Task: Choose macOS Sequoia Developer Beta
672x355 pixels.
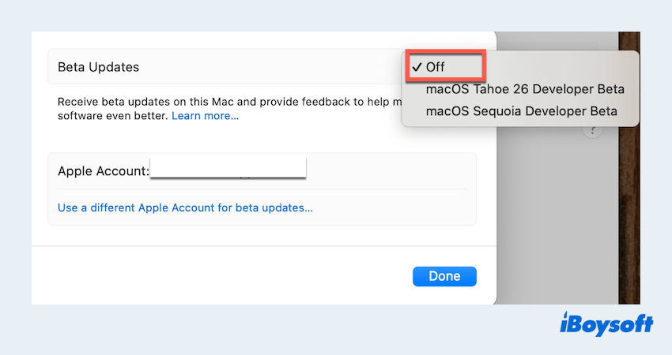Action: pyautogui.click(x=521, y=111)
